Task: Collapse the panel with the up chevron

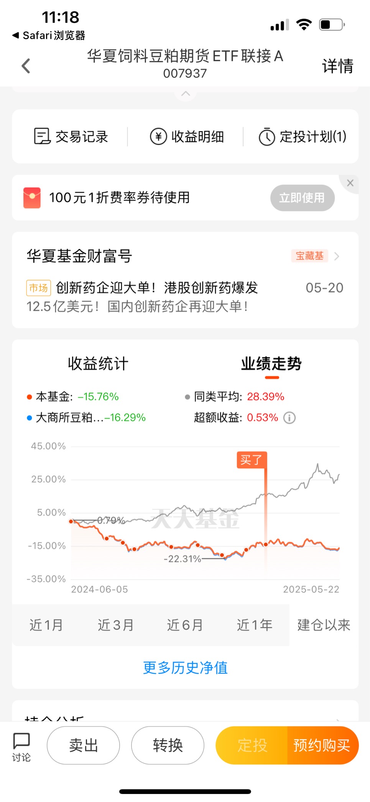Action: 186,93
